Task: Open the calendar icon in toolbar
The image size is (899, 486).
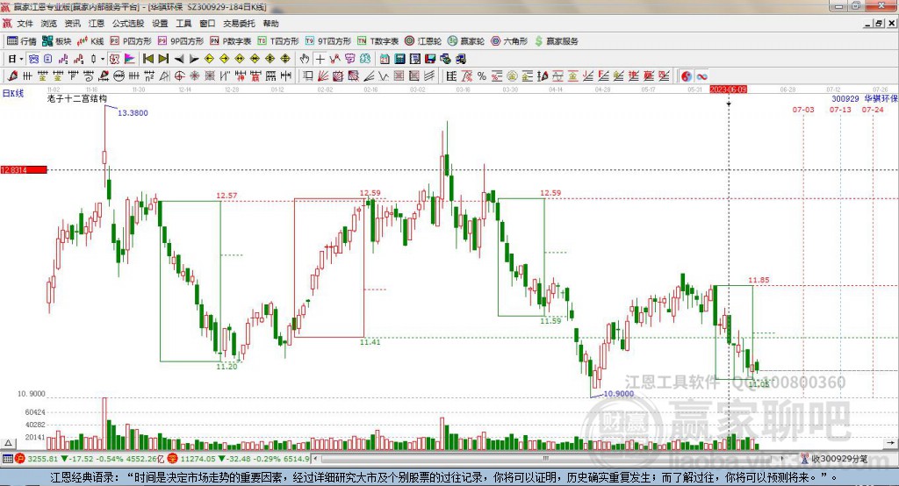Action: pos(385,59)
